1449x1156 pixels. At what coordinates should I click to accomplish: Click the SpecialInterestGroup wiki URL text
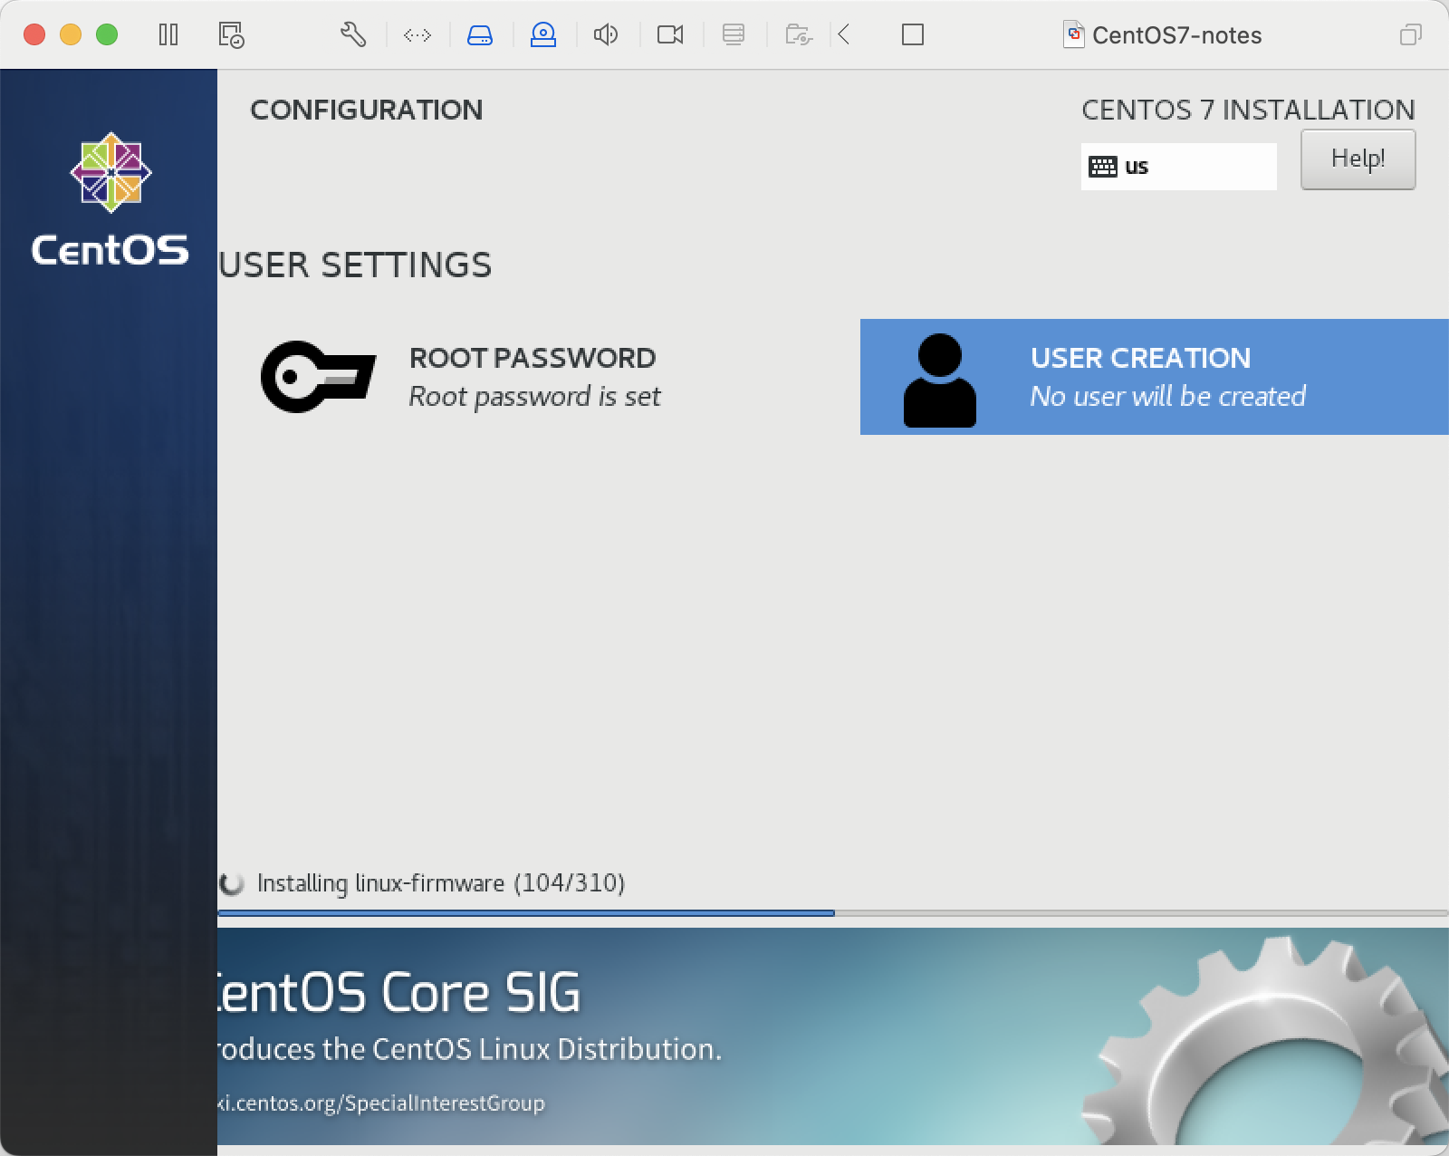[381, 1103]
